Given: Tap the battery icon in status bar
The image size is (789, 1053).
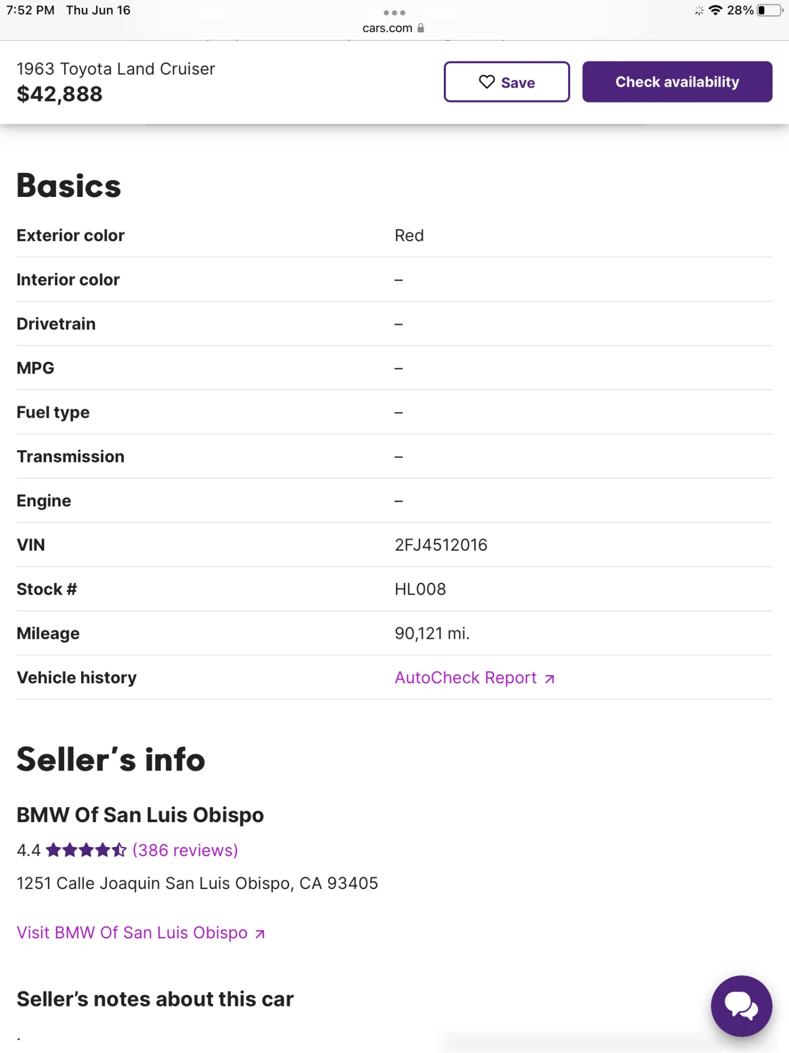Looking at the screenshot, I should pos(769,10).
